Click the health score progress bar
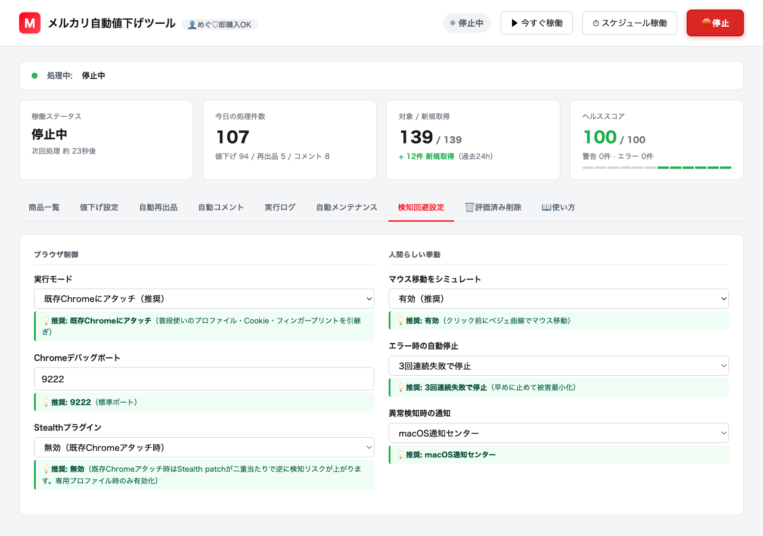The height and width of the screenshot is (536, 763). click(x=657, y=168)
